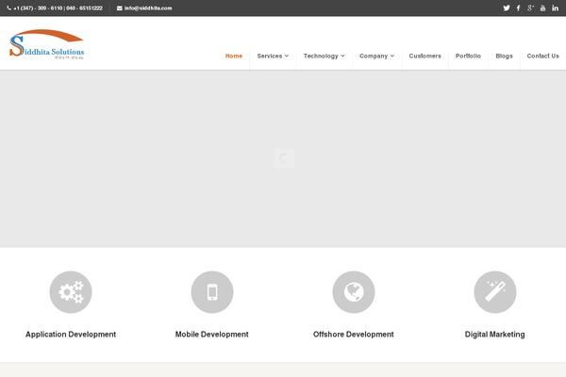This screenshot has height=377, width=566.
Task: Open the Application Development heading link
Action: [71, 335]
